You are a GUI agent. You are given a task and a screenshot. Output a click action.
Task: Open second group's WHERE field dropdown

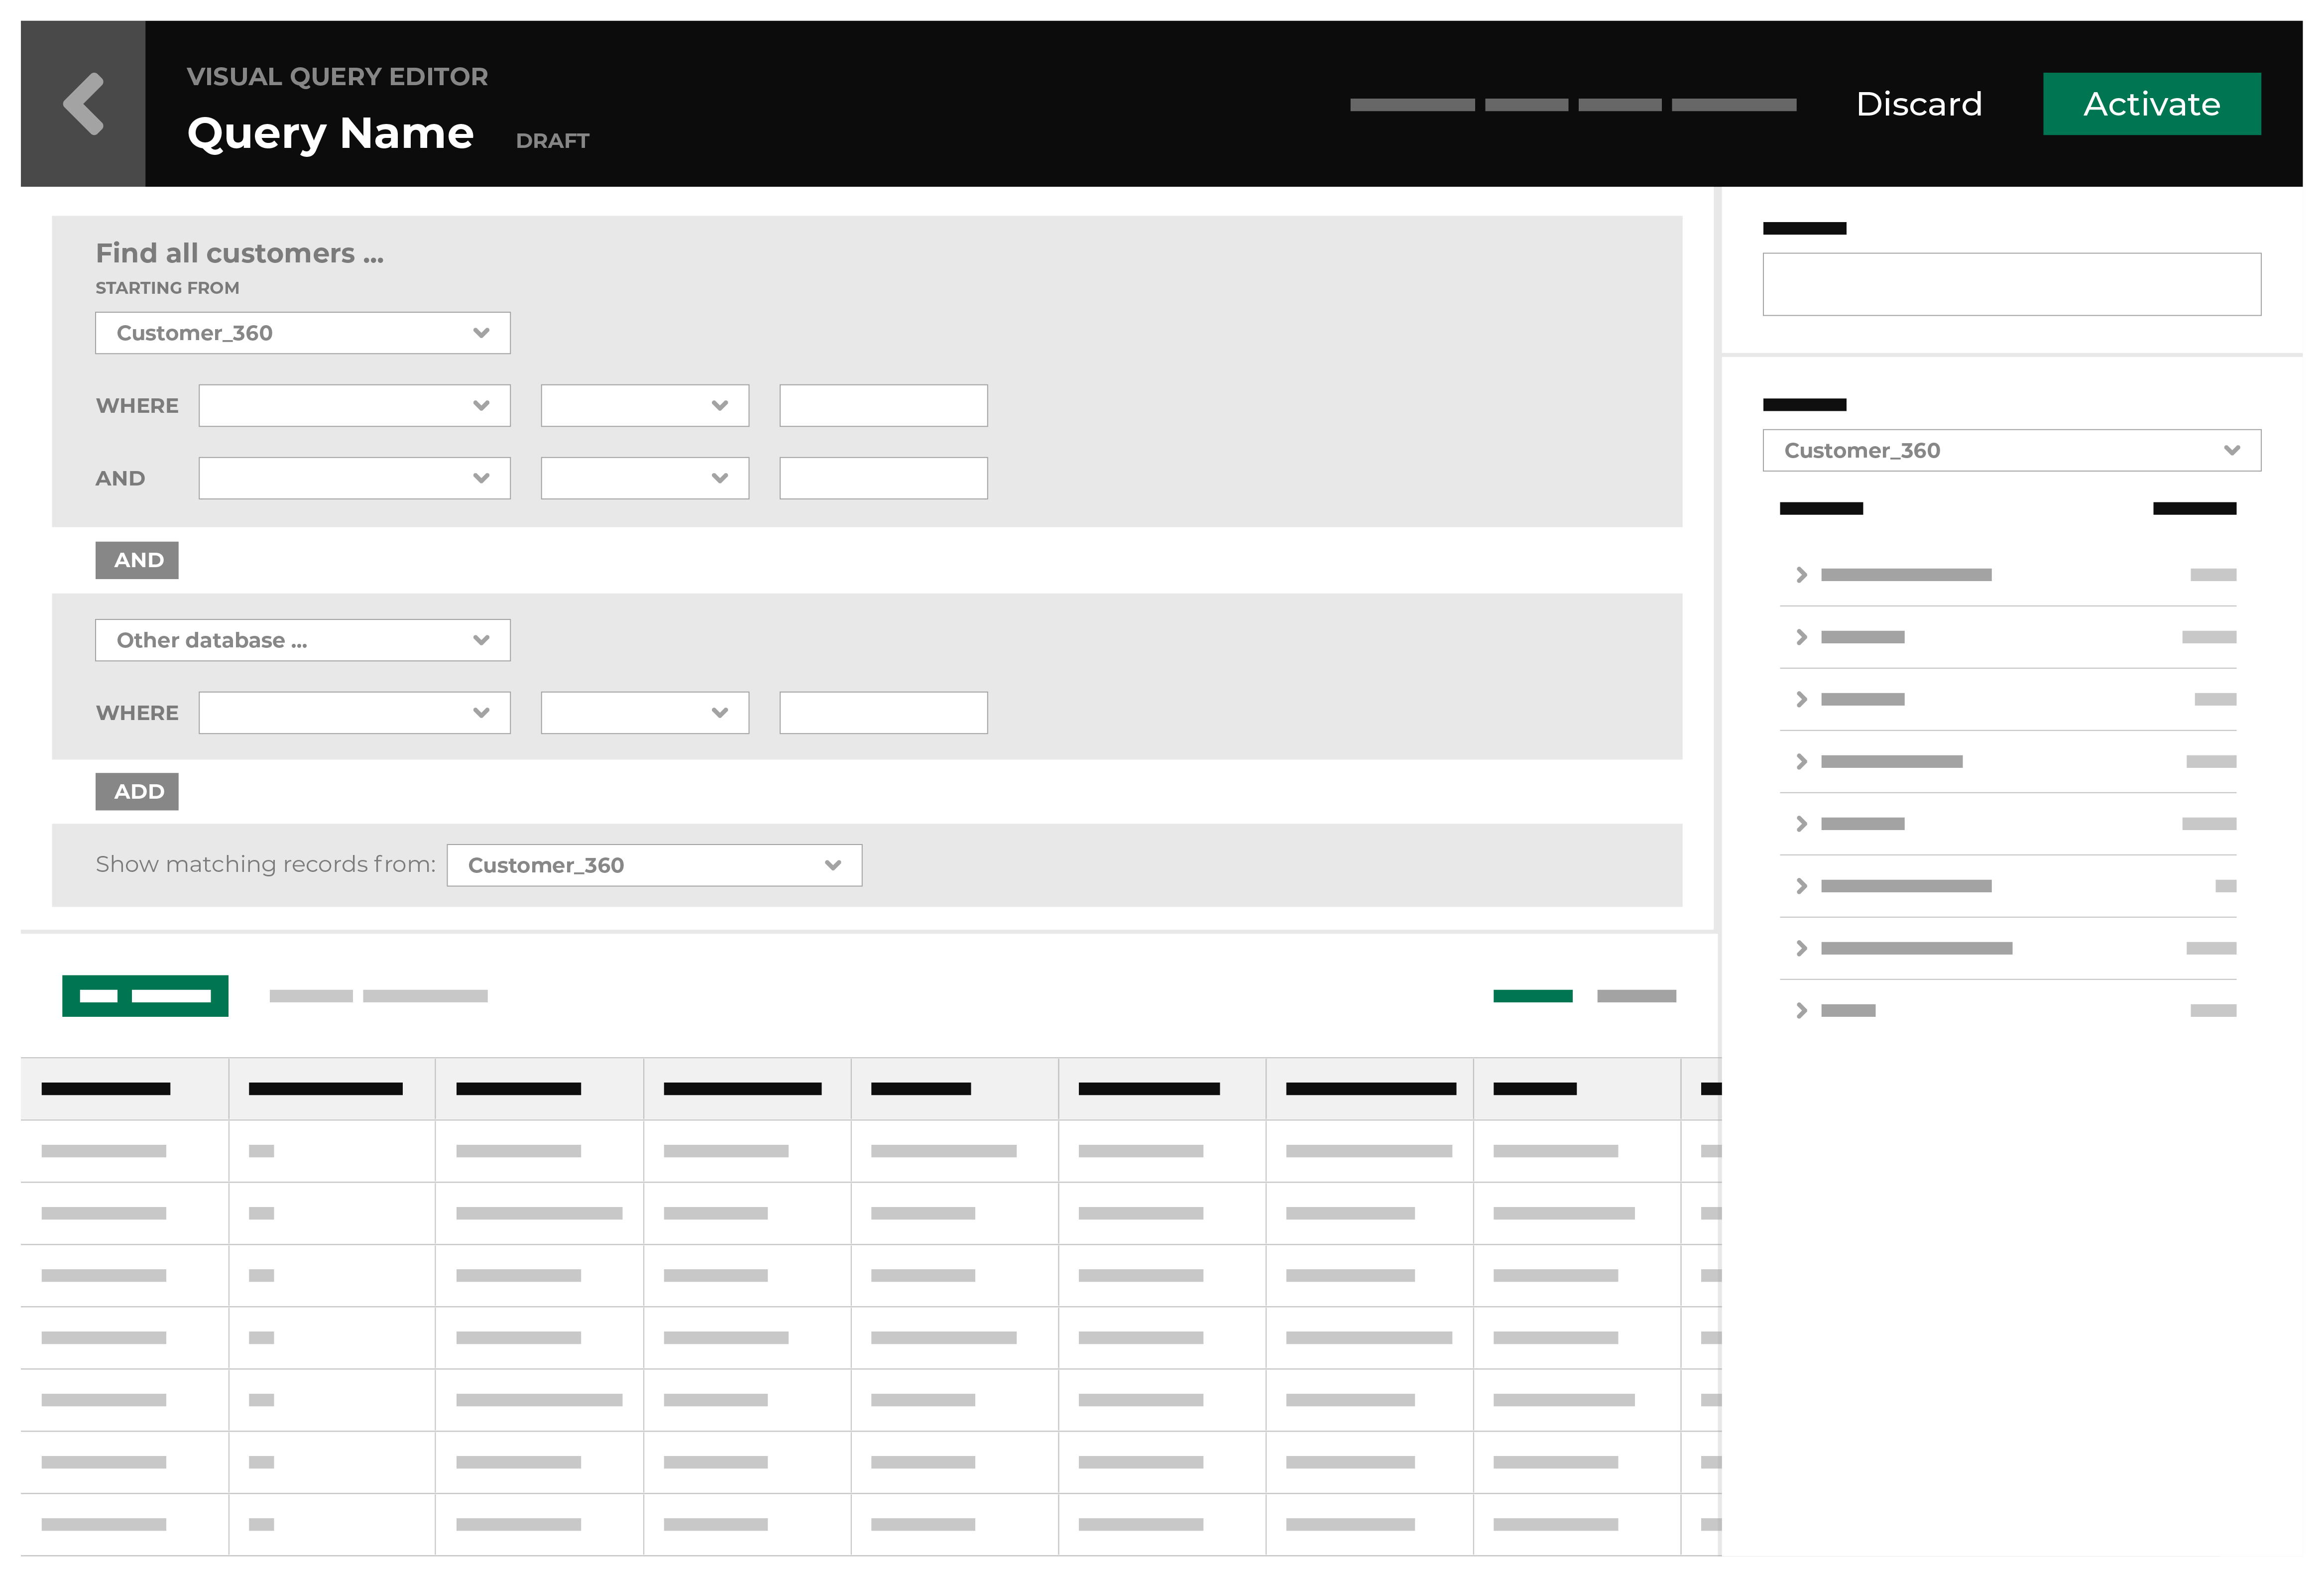pos(354,712)
